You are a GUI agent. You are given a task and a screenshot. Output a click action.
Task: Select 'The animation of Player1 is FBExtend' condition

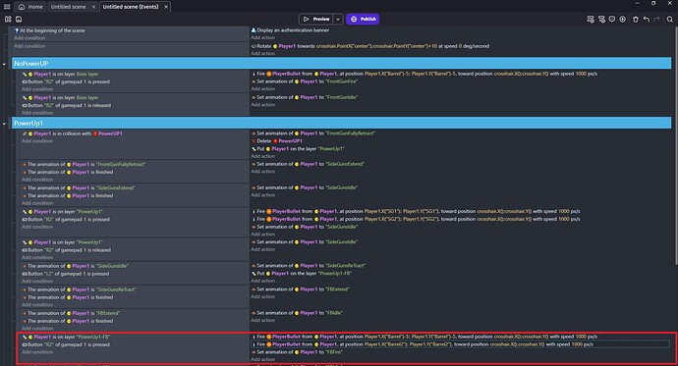[x=72, y=313]
